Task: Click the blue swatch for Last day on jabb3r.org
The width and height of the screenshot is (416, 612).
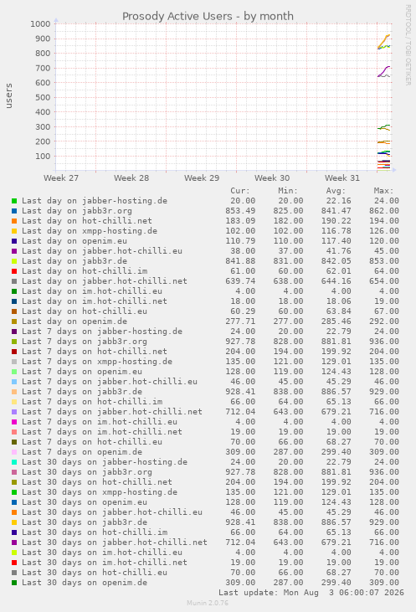Action: pos(14,211)
